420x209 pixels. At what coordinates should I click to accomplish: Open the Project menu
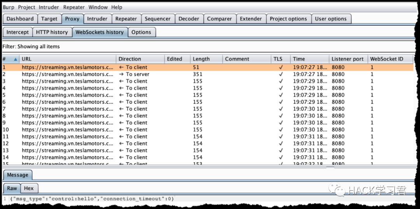tap(27, 7)
